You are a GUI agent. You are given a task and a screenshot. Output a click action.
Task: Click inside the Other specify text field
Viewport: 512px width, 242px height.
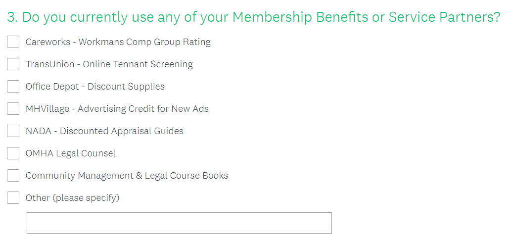tap(179, 223)
